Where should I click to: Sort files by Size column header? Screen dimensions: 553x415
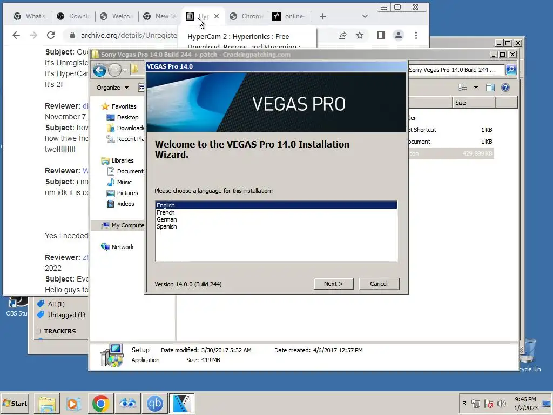coord(474,103)
